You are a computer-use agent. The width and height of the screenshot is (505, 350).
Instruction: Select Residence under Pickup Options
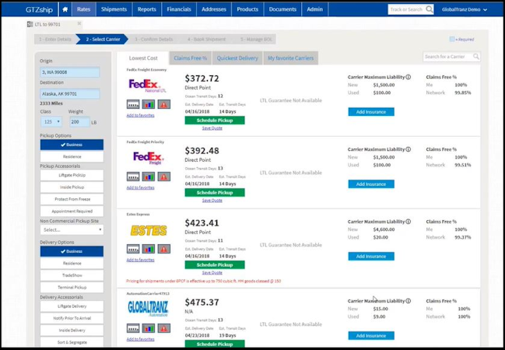click(71, 156)
